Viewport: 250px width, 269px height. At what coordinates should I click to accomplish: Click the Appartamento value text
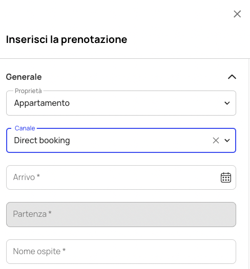point(42,103)
